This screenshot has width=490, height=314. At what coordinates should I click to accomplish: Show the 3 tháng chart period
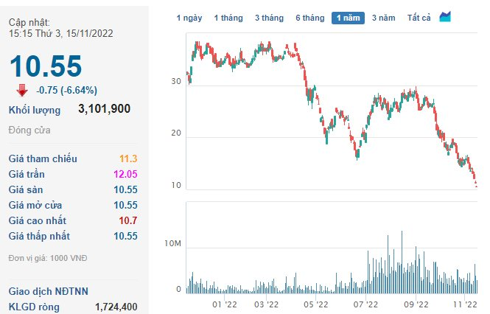269,18
